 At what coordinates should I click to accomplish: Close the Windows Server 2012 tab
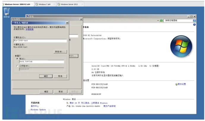[82, 4]
